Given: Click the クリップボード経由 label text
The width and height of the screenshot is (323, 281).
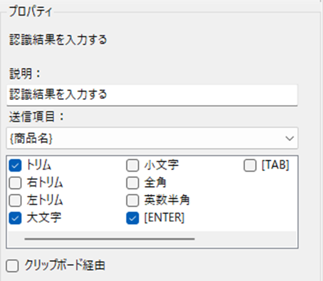Looking at the screenshot, I should pyautogui.click(x=64, y=265).
